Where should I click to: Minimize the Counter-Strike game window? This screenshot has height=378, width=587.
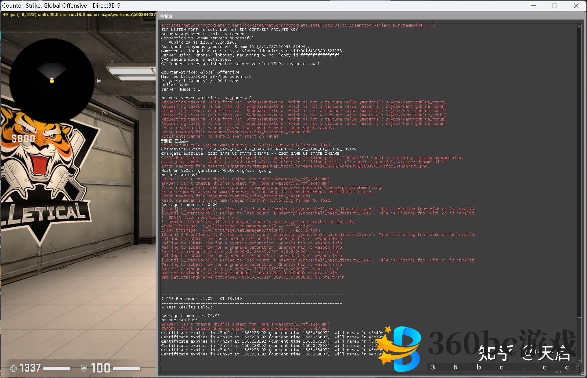click(533, 5)
